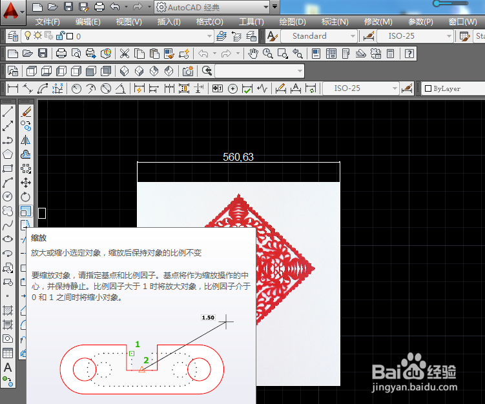Image resolution: width=485 pixels, height=404 pixels.
Task: Open the 工具(T) menu
Action: pos(251,22)
